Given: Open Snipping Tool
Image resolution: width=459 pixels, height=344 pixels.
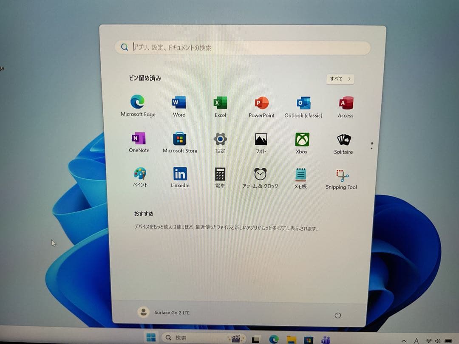Looking at the screenshot, I should tap(340, 174).
